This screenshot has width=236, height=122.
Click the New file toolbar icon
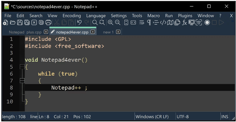[5, 23]
